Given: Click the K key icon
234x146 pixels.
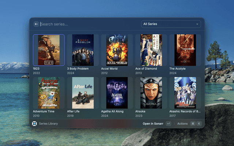Looking at the screenshot, I should 199,124.
